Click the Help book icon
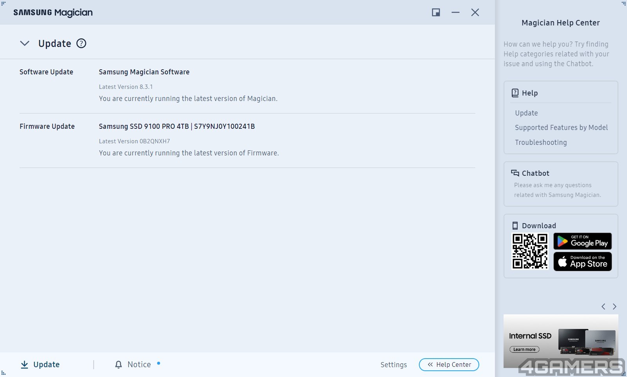The image size is (627, 377). coord(515,93)
